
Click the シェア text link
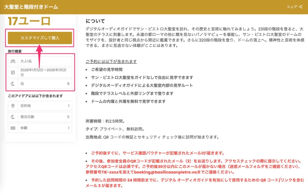click(292, 7)
